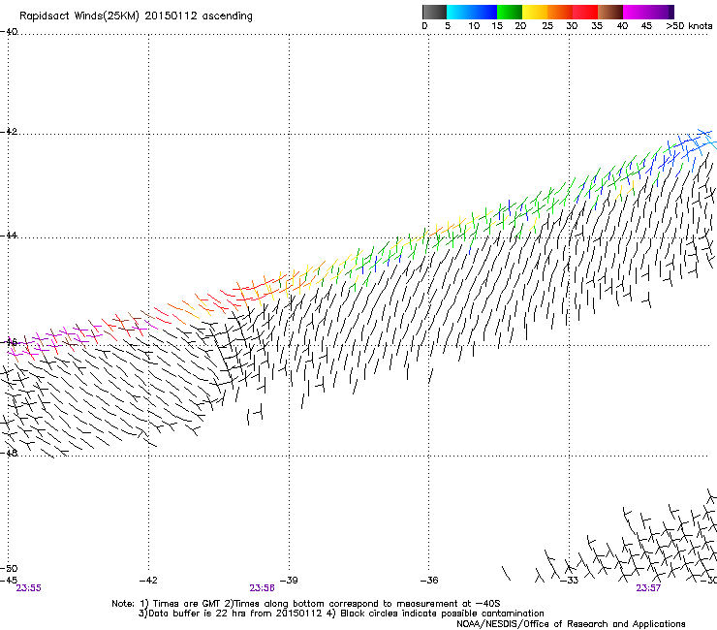Click the red 30-35 knots color swatch
The image size is (717, 630).
click(x=585, y=12)
